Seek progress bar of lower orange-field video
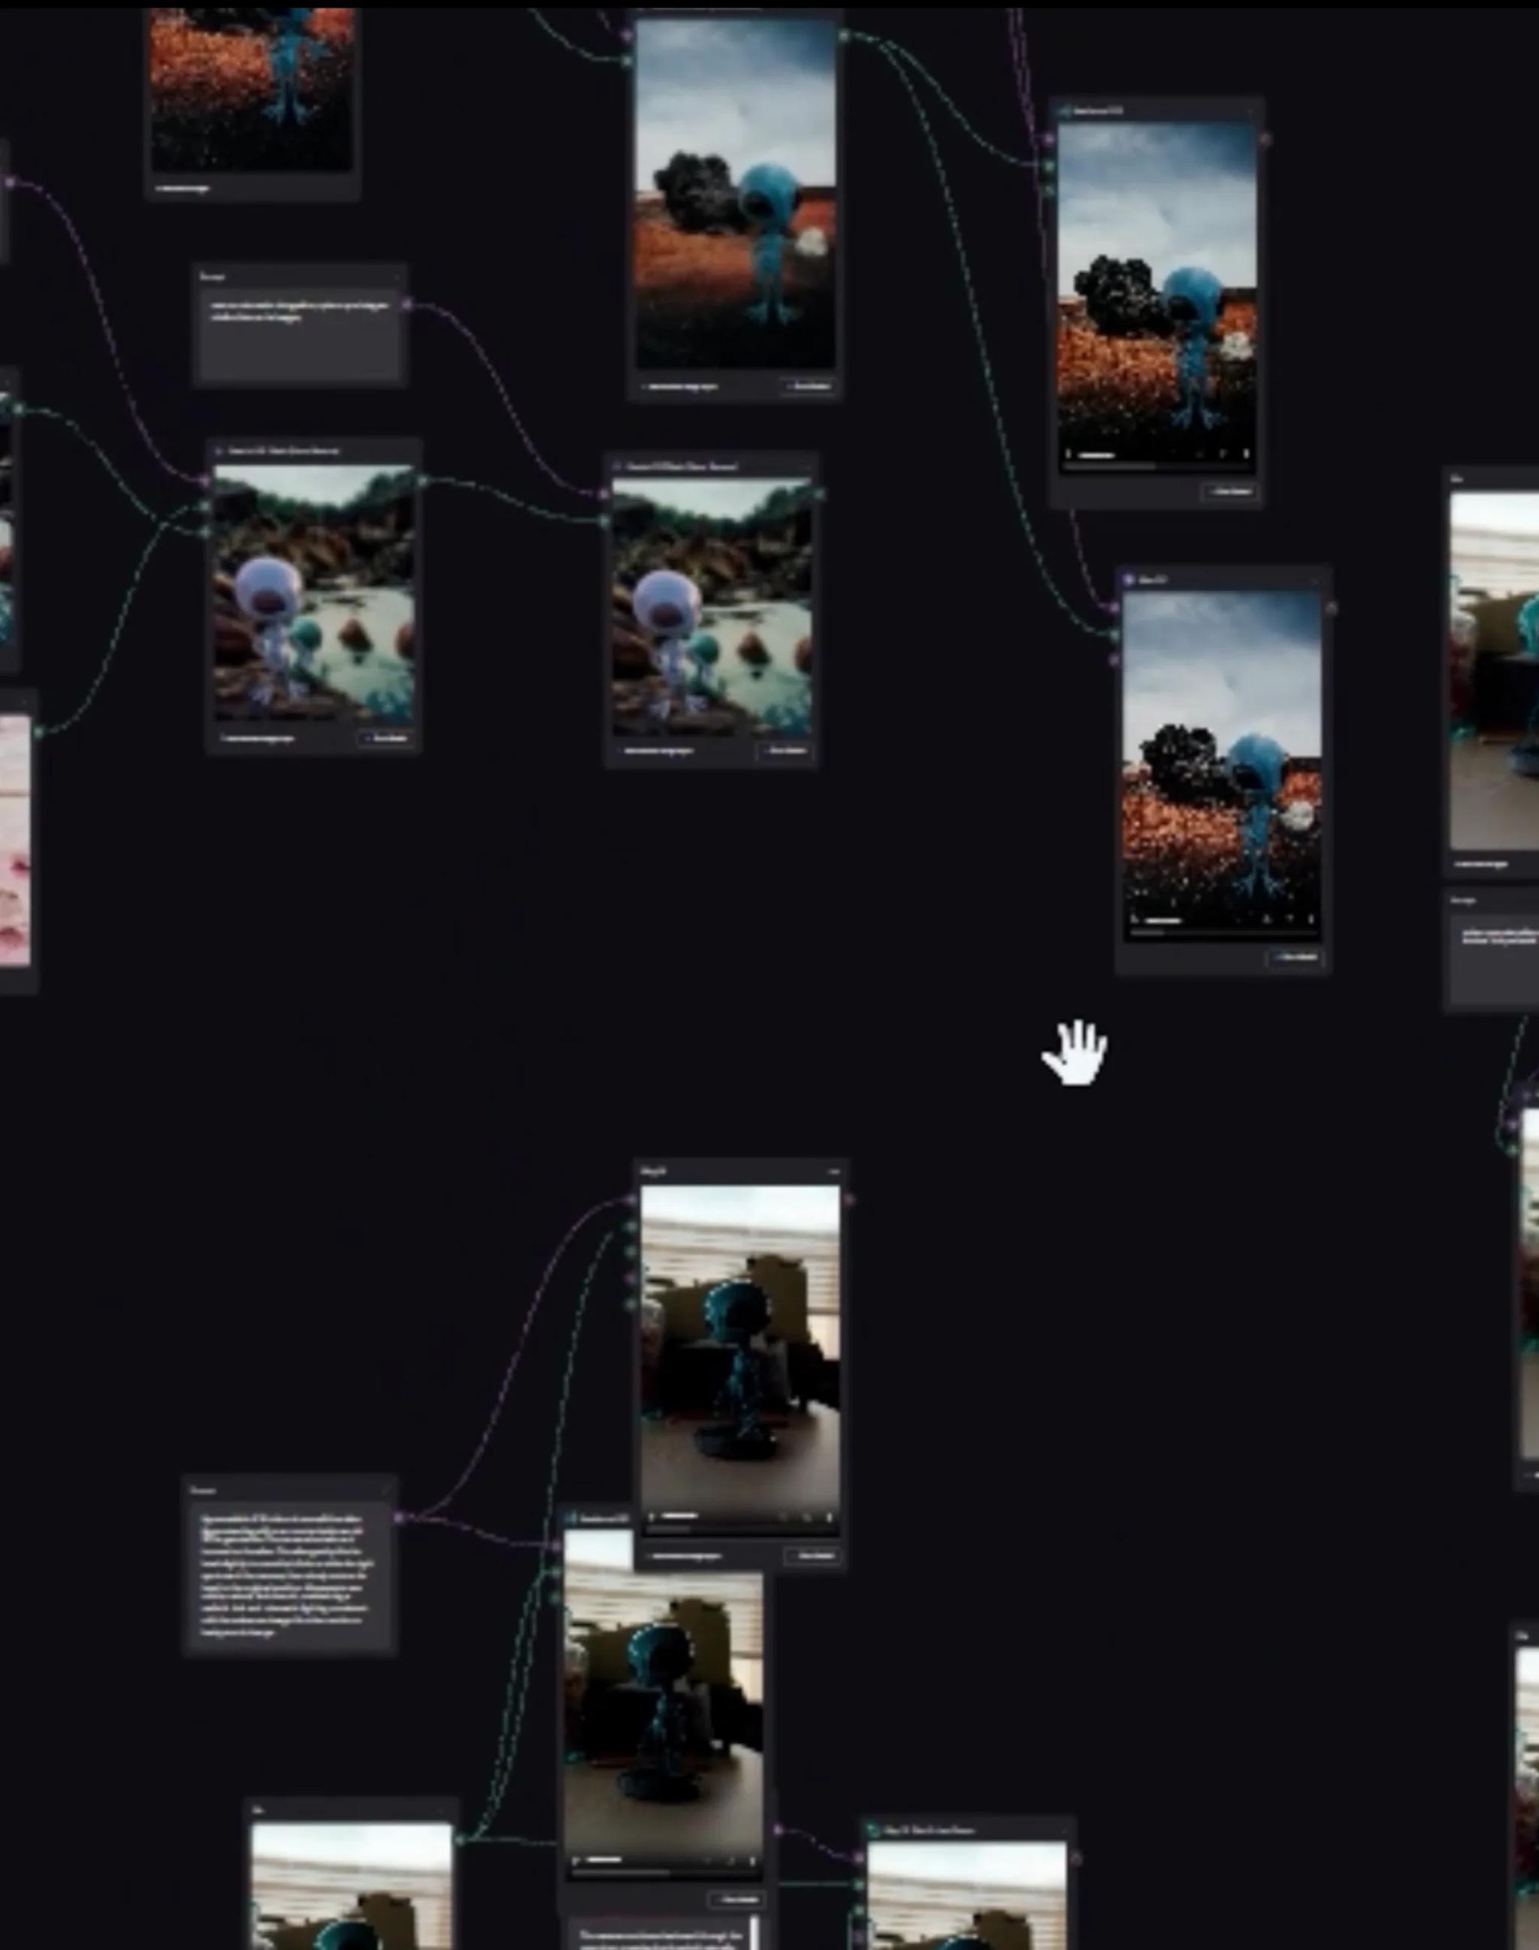 [x=1223, y=931]
